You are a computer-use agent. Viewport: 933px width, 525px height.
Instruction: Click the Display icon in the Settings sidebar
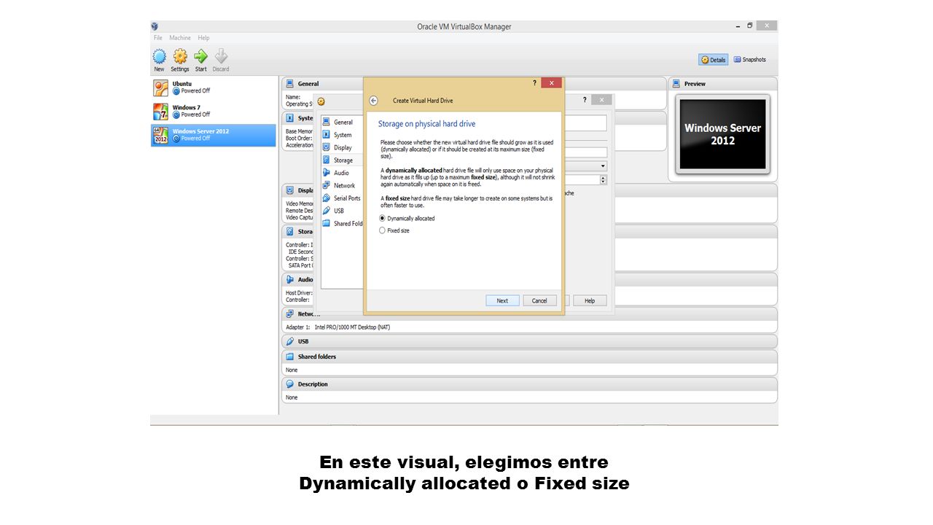click(327, 147)
